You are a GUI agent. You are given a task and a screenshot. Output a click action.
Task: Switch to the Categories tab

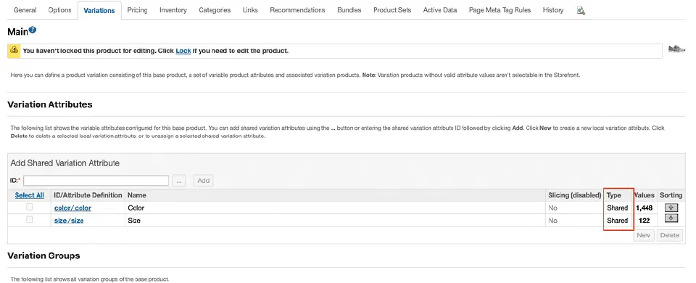[215, 9]
